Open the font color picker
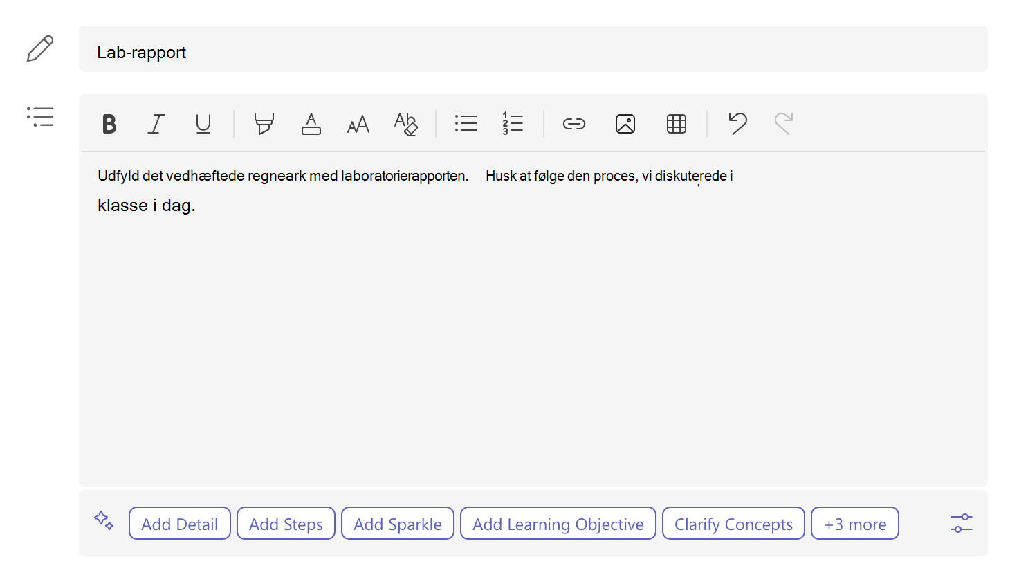The width and height of the screenshot is (1010, 584). pyautogui.click(x=311, y=125)
